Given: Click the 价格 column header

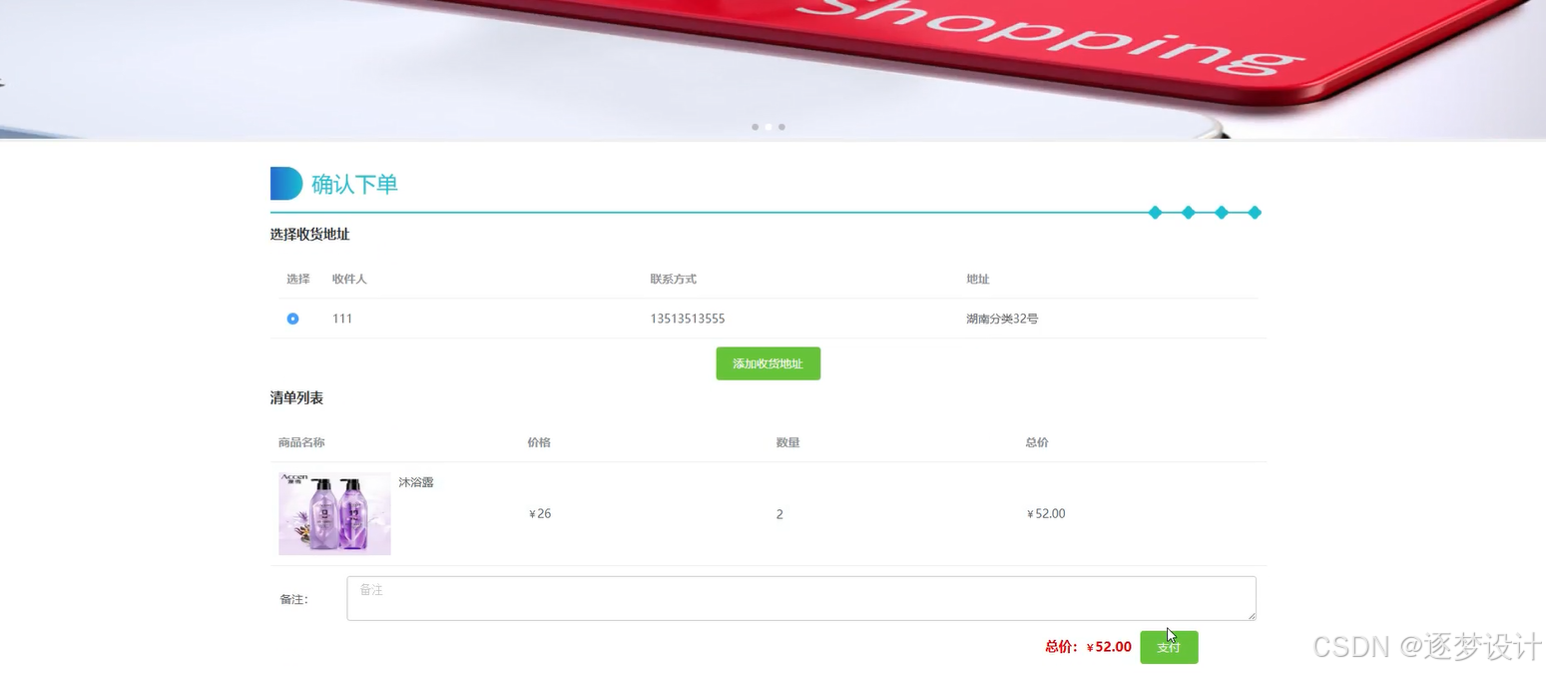Looking at the screenshot, I should pos(539,442).
